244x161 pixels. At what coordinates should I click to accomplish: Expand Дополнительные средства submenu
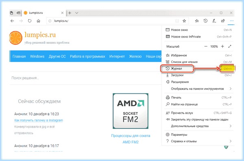tap(198, 126)
